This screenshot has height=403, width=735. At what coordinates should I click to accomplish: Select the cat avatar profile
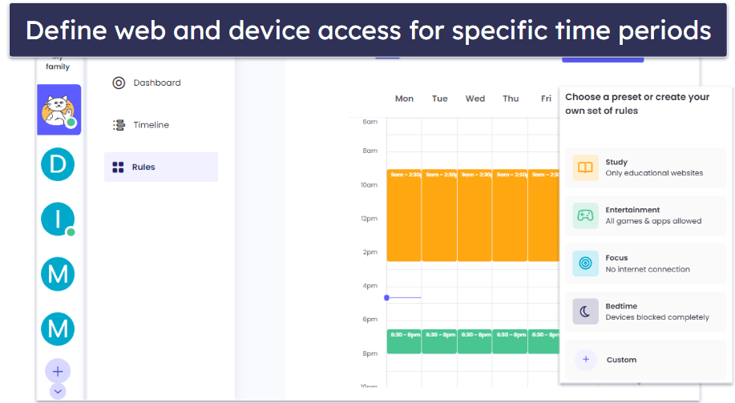[x=59, y=110]
